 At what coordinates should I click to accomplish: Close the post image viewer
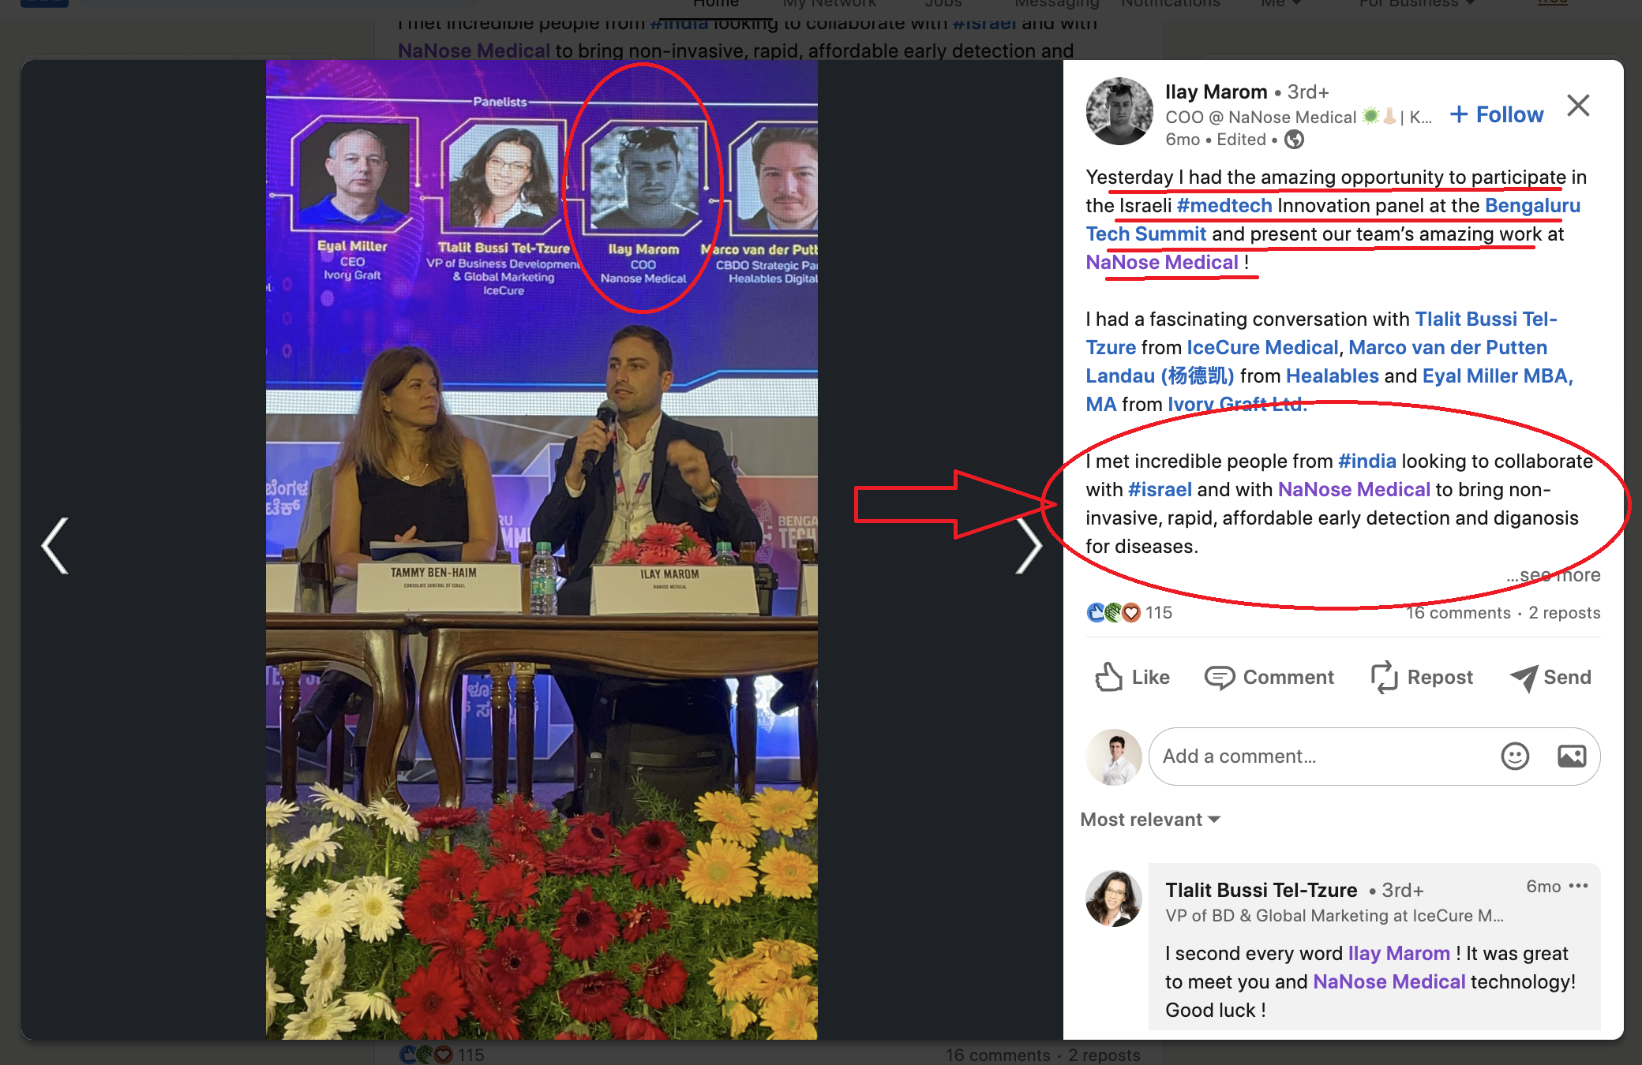1578,105
